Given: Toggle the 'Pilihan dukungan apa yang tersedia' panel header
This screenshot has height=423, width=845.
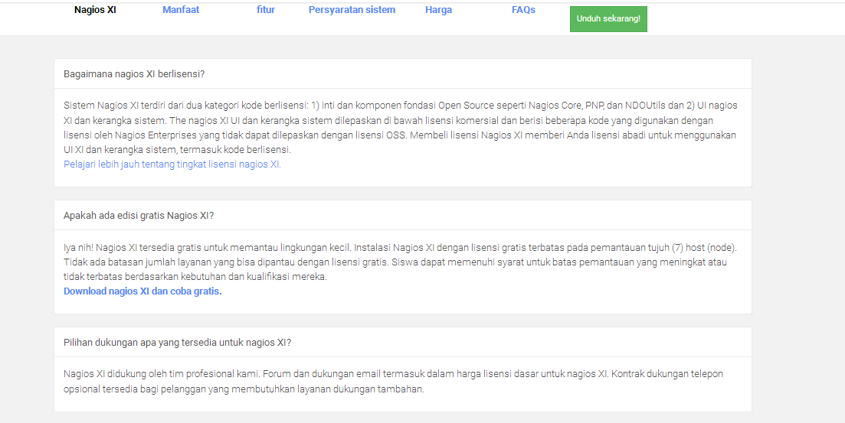Looking at the screenshot, I should [177, 343].
